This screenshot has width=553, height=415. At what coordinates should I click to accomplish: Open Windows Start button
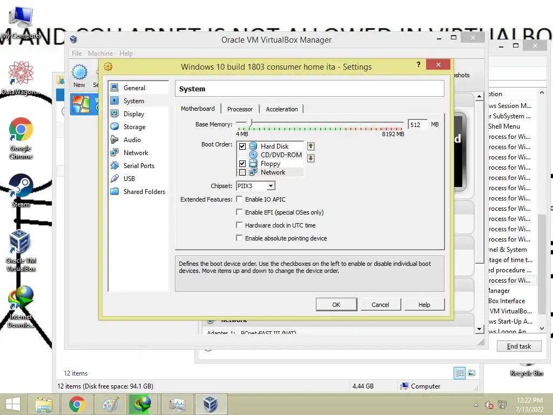(13, 404)
